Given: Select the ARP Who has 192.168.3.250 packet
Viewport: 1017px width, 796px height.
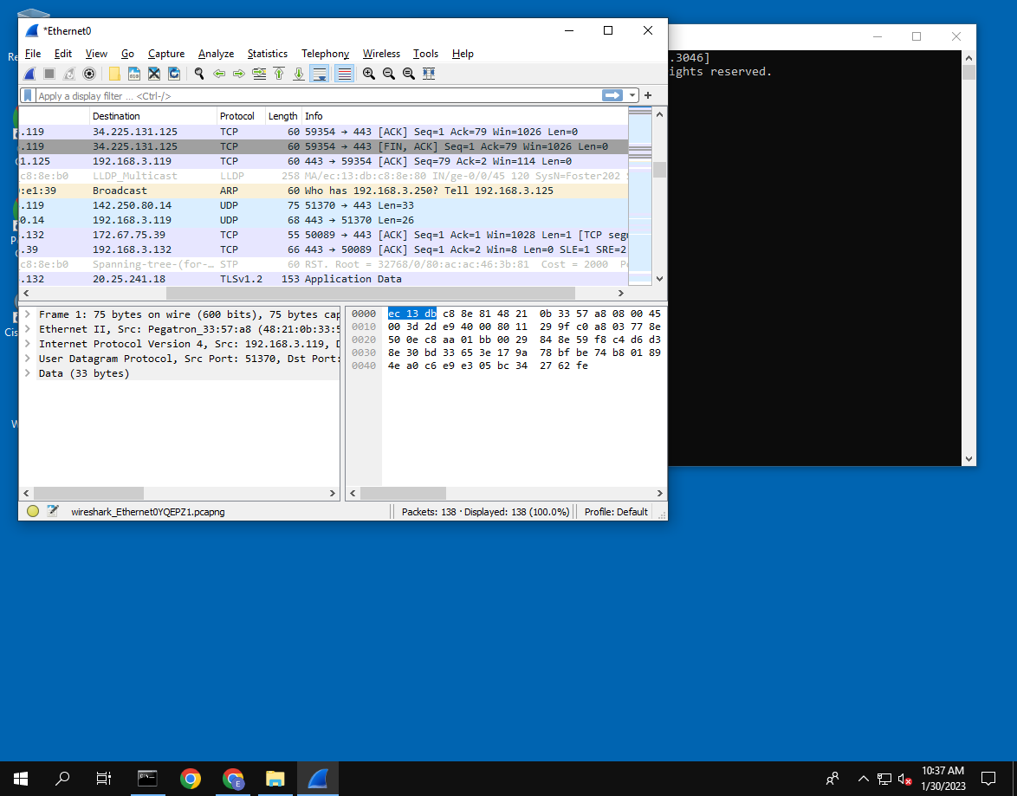Looking at the screenshot, I should pyautogui.click(x=324, y=191).
